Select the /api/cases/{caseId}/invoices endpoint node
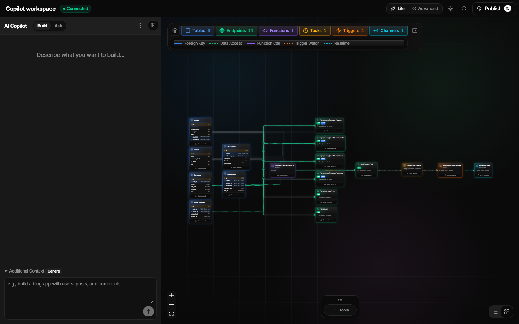 coord(330,179)
